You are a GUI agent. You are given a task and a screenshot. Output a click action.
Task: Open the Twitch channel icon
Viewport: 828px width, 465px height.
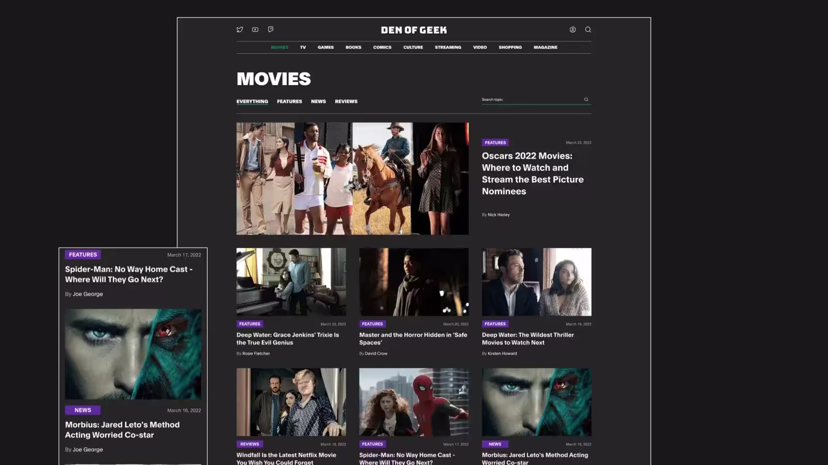(271, 29)
